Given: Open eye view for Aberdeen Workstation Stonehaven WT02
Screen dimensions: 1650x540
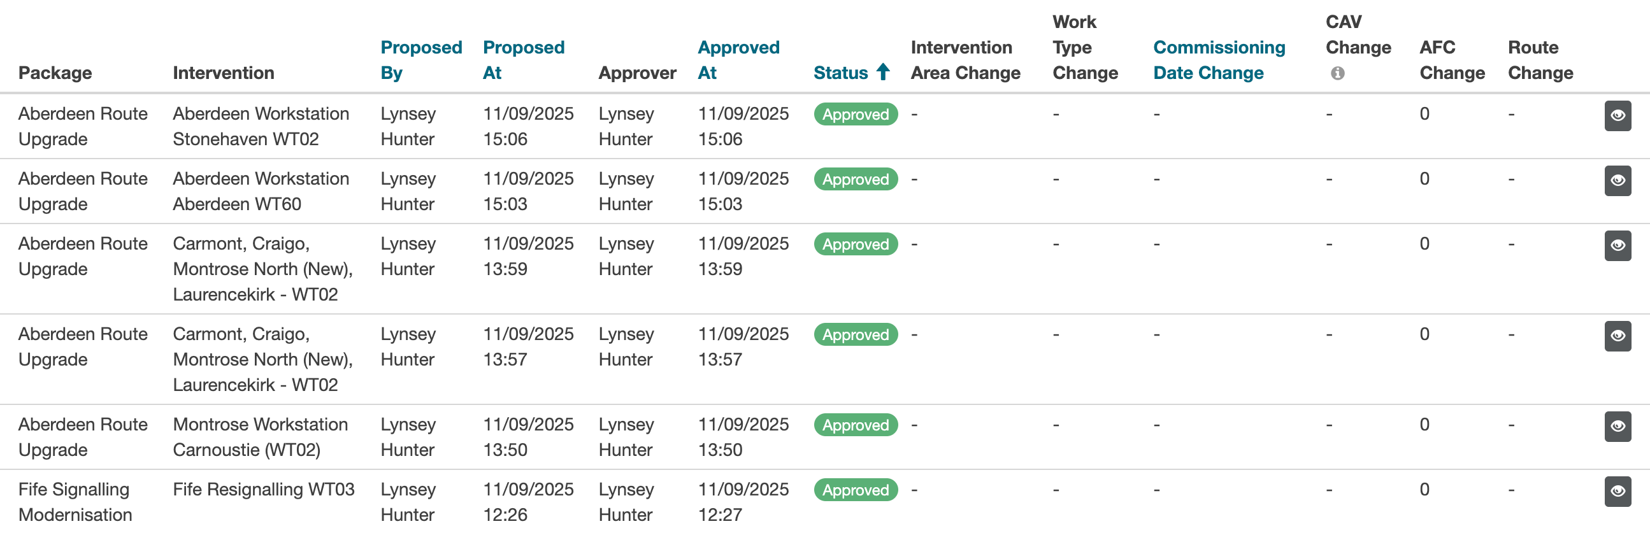Looking at the screenshot, I should pyautogui.click(x=1619, y=116).
